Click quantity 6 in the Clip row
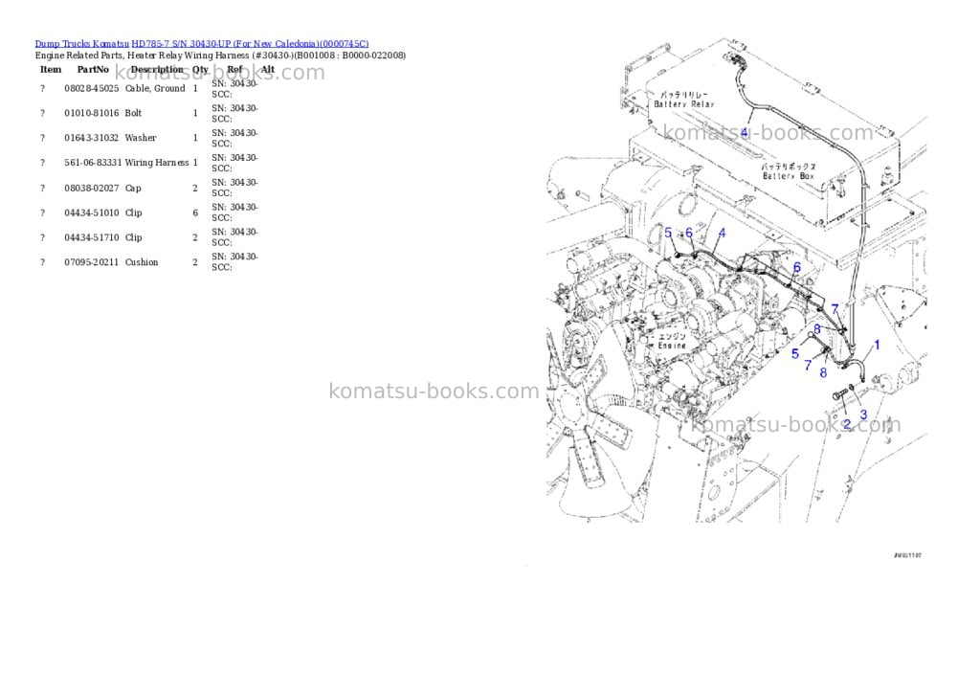Screen dimensions: 980x694 click(195, 213)
